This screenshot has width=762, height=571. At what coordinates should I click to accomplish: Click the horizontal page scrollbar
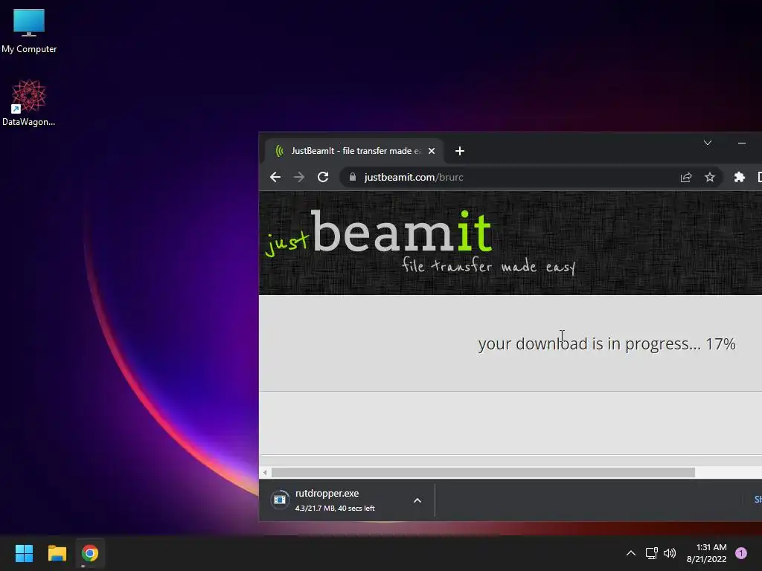[483, 472]
